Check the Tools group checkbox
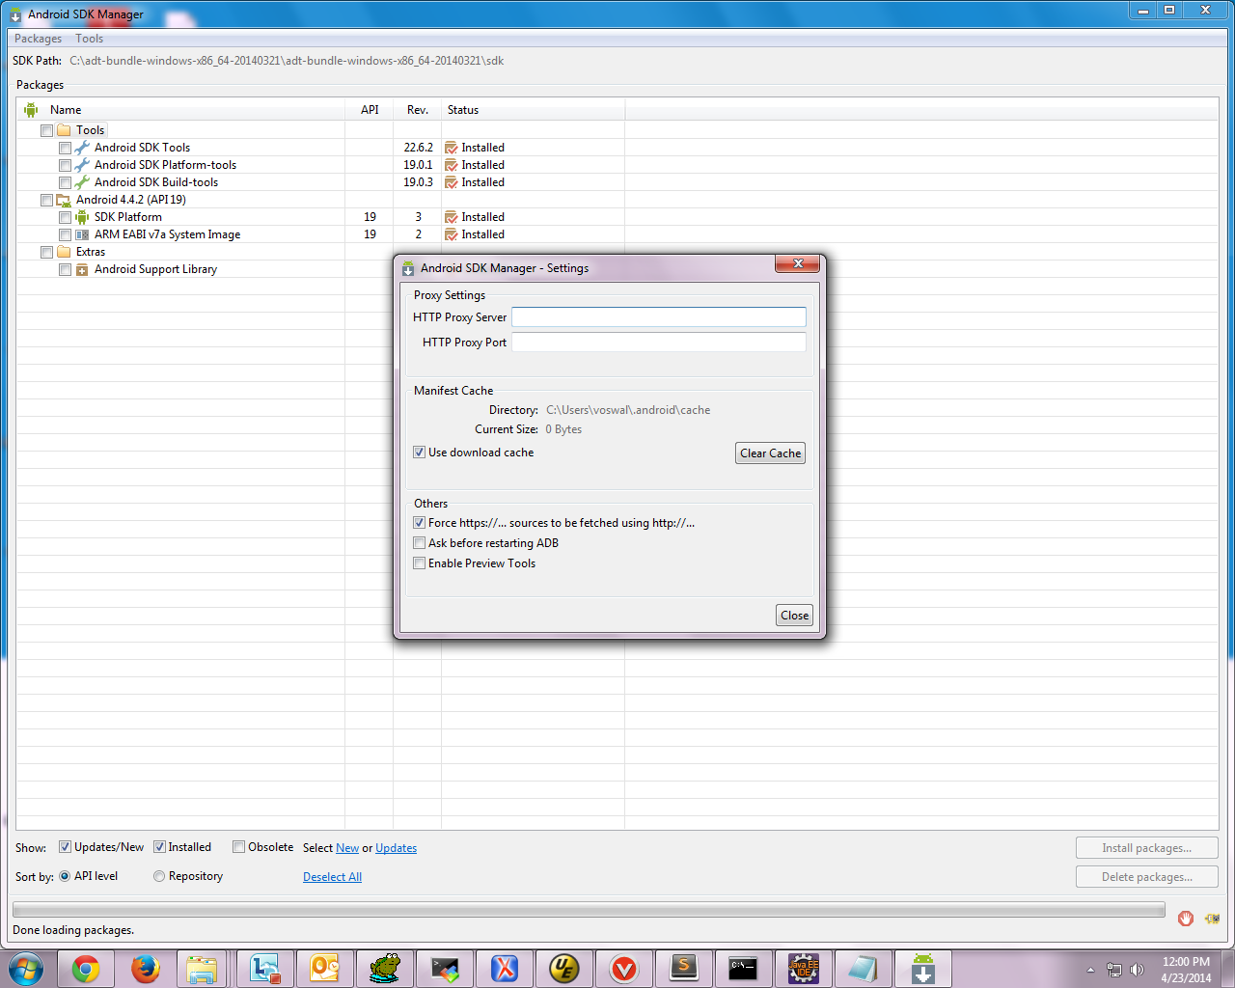1235x988 pixels. 46,130
